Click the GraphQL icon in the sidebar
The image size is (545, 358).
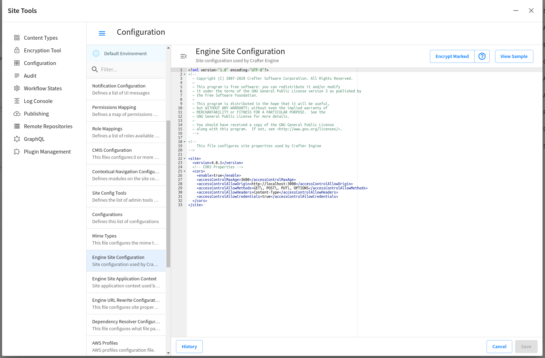(x=17, y=139)
